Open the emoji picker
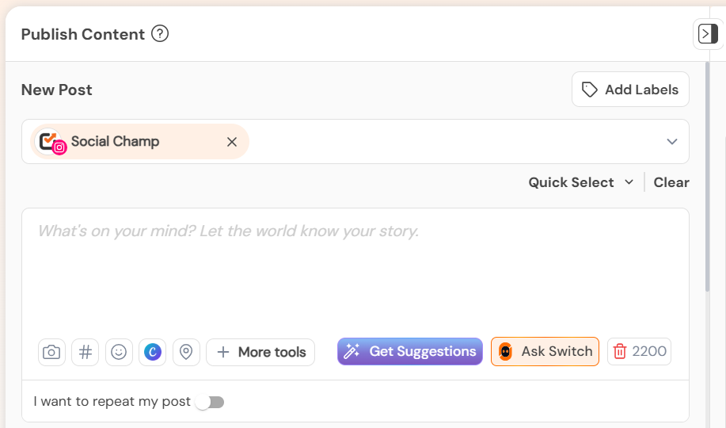Image resolution: width=726 pixels, height=428 pixels. click(119, 353)
